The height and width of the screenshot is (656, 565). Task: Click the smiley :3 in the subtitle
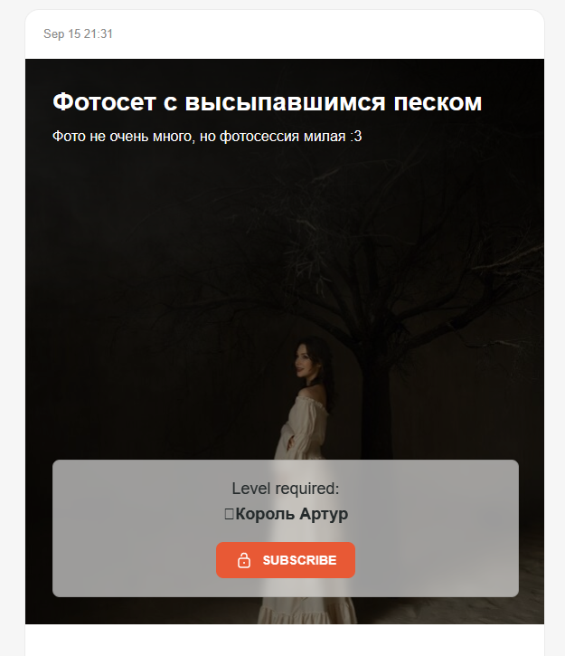356,137
